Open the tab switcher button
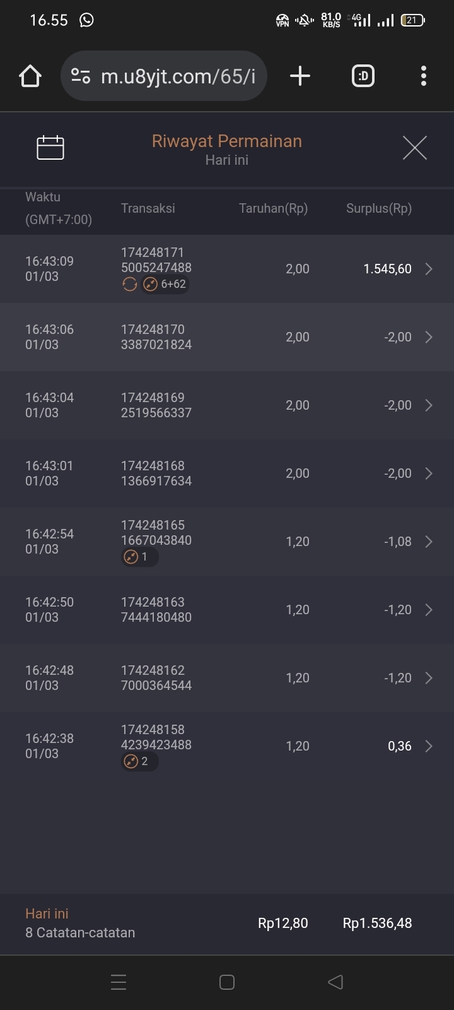This screenshot has height=1010, width=454. pos(363,76)
